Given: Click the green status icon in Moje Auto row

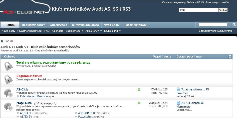Looking at the screenshot, I should point(139,103).
